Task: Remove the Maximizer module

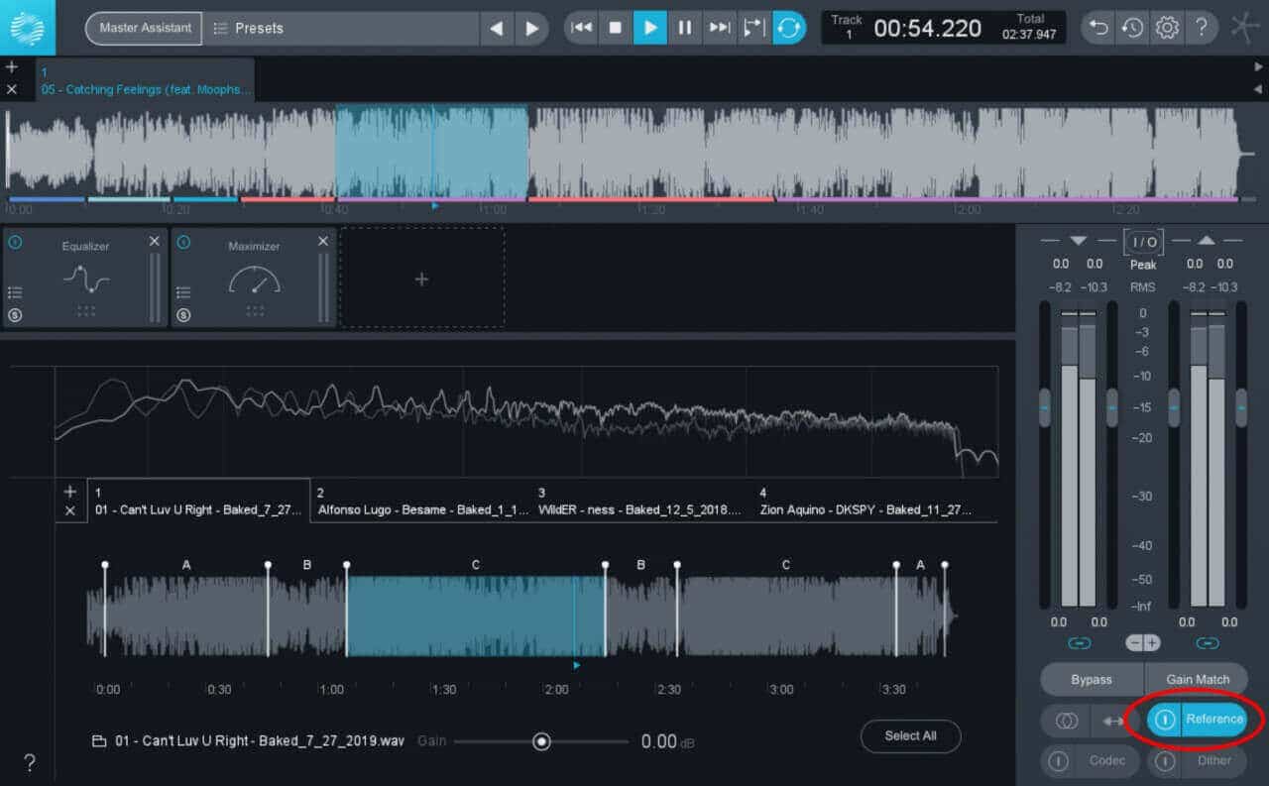Action: coord(323,241)
